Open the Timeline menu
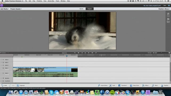 point(39,1)
